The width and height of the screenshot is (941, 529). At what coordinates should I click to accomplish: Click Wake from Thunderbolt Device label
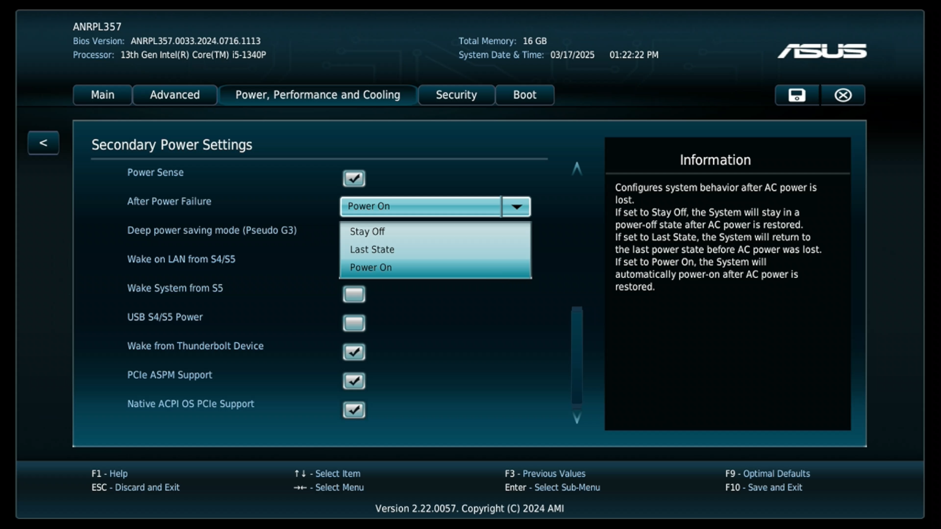coord(195,346)
